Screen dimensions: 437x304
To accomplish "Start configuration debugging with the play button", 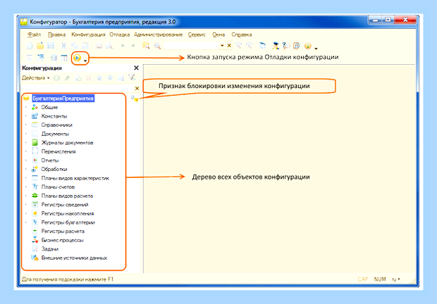I will pos(78,58).
